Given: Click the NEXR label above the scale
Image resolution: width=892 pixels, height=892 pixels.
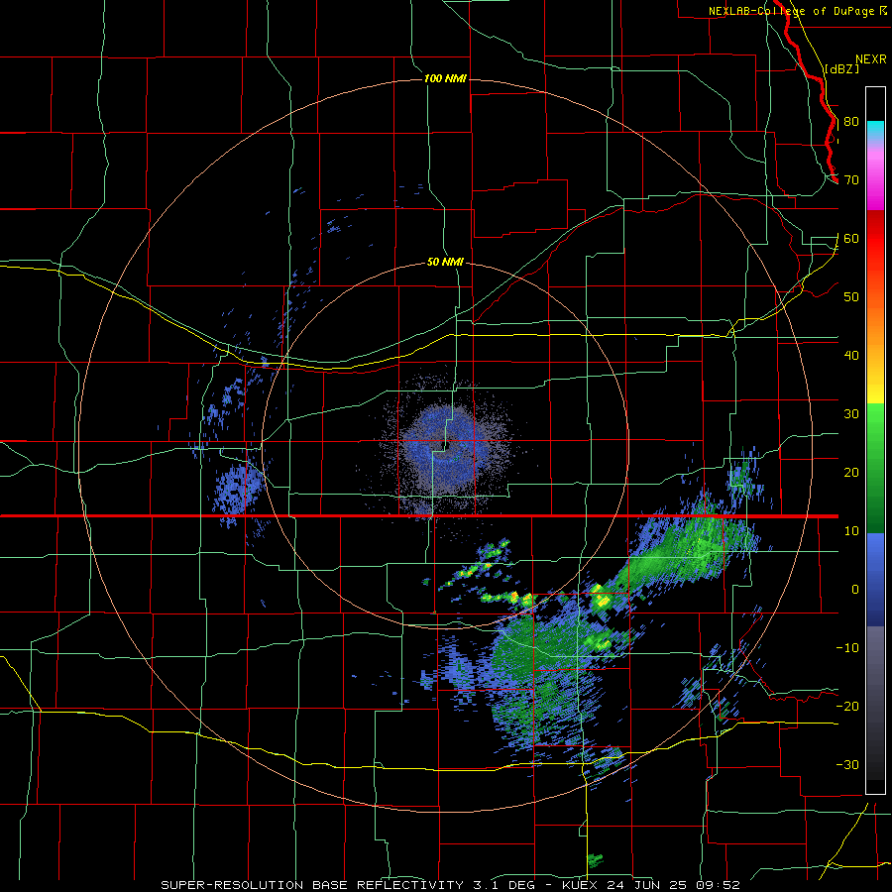Looking at the screenshot, I should click(870, 59).
